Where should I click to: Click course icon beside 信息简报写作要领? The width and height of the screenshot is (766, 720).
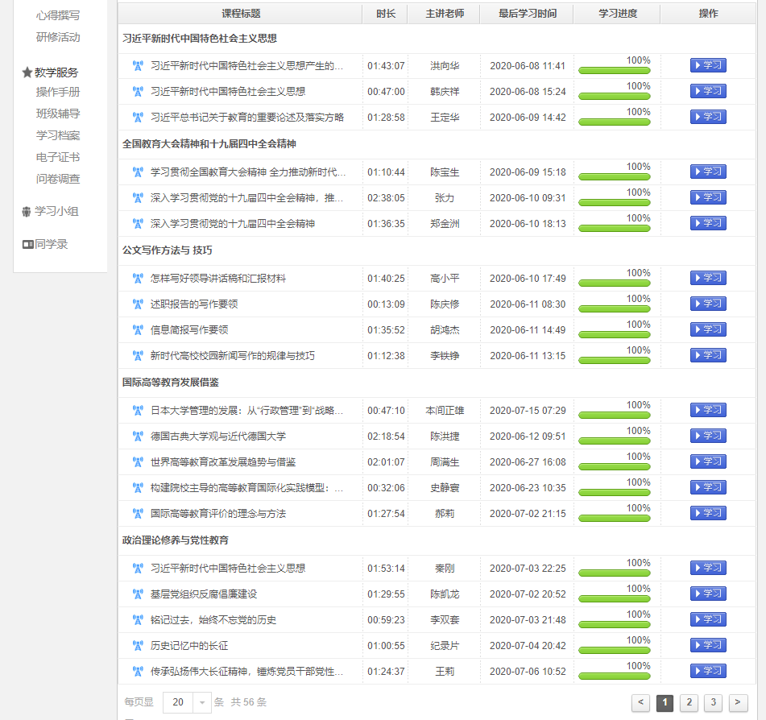coord(137,330)
